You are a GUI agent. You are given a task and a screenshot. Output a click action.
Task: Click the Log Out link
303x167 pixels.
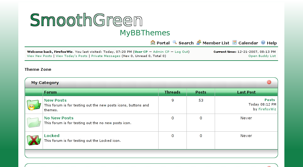point(181,52)
